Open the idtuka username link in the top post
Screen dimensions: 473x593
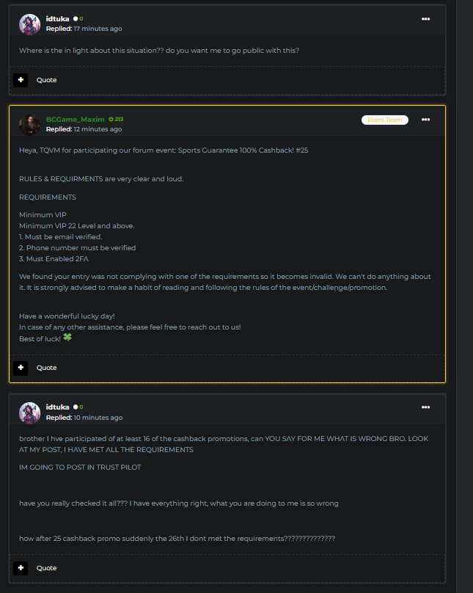(x=57, y=18)
